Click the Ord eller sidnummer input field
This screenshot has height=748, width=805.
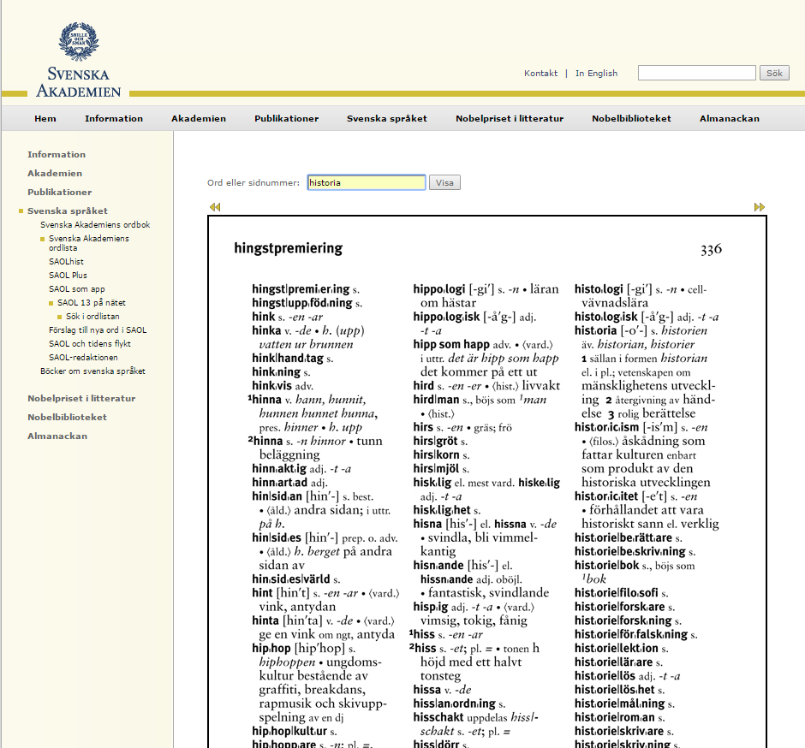coord(367,182)
